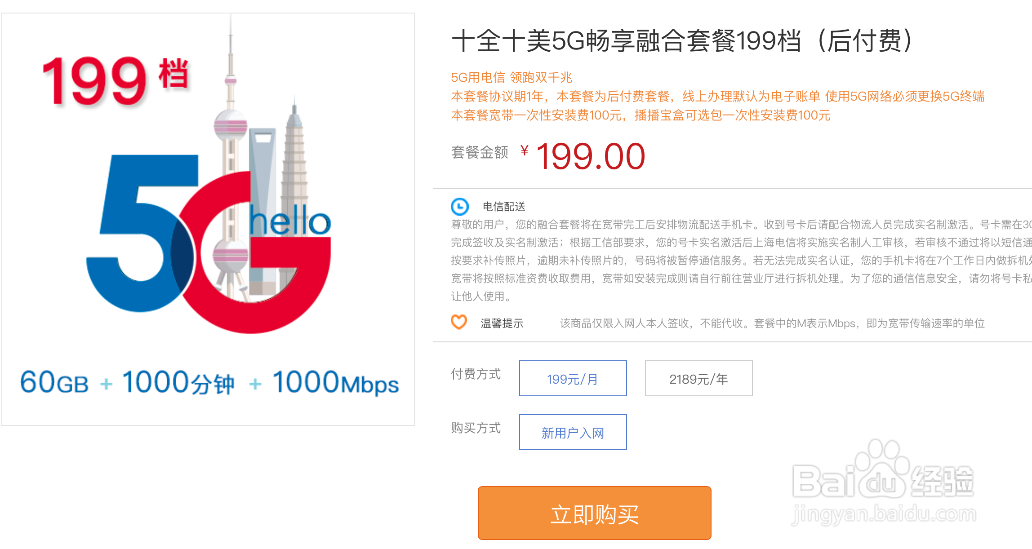The width and height of the screenshot is (1032, 549).
Task: Click the orange heart icon beside 温馨提示
Action: point(458,323)
